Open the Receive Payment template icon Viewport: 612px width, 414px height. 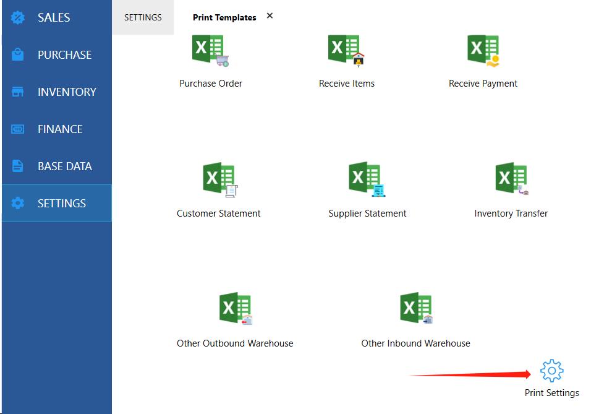pyautogui.click(x=483, y=50)
